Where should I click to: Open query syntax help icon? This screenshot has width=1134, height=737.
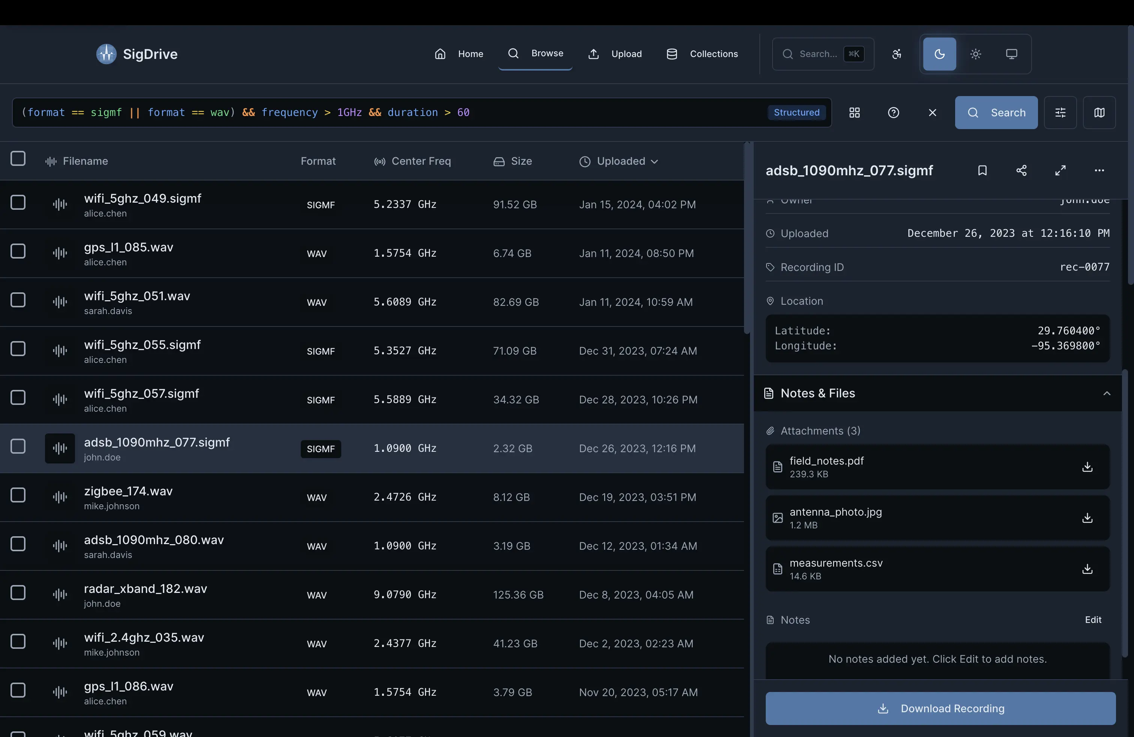tap(893, 113)
